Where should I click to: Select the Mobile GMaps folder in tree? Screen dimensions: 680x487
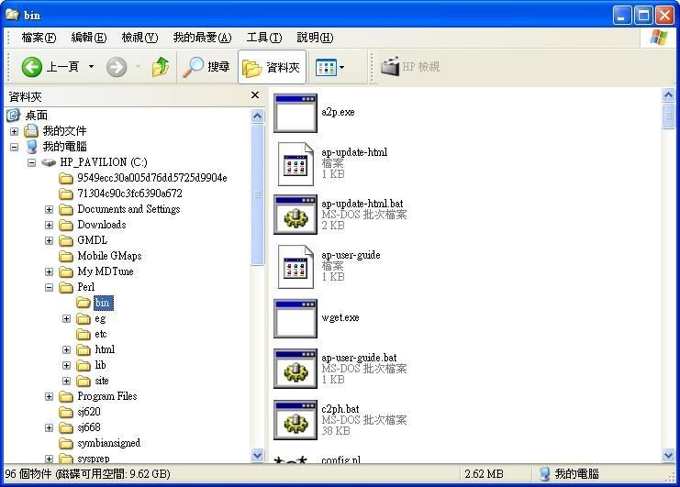pos(108,256)
